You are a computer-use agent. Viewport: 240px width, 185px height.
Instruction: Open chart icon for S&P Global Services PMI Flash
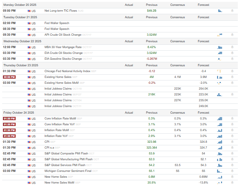pos(220,165)
